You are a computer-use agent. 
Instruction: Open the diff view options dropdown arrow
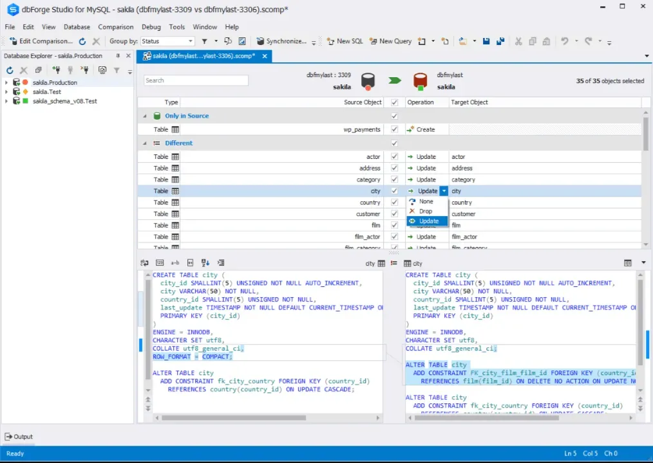[643, 263]
